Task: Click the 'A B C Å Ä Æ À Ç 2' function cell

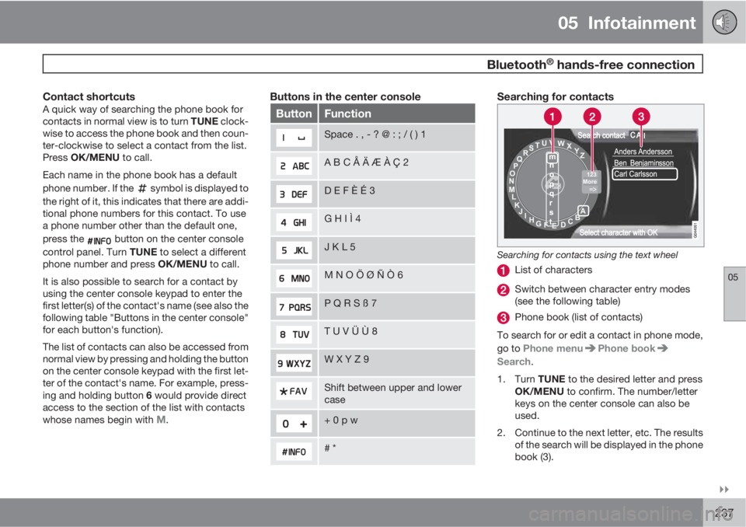Action: 397,166
